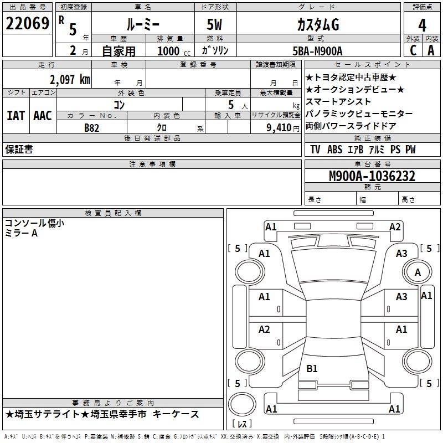Click the 保証書 entry

tap(19, 150)
